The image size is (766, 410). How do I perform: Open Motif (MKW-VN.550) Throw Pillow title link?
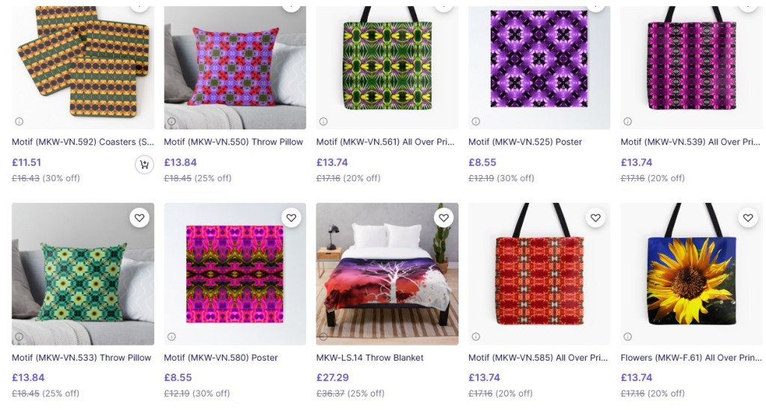233,142
